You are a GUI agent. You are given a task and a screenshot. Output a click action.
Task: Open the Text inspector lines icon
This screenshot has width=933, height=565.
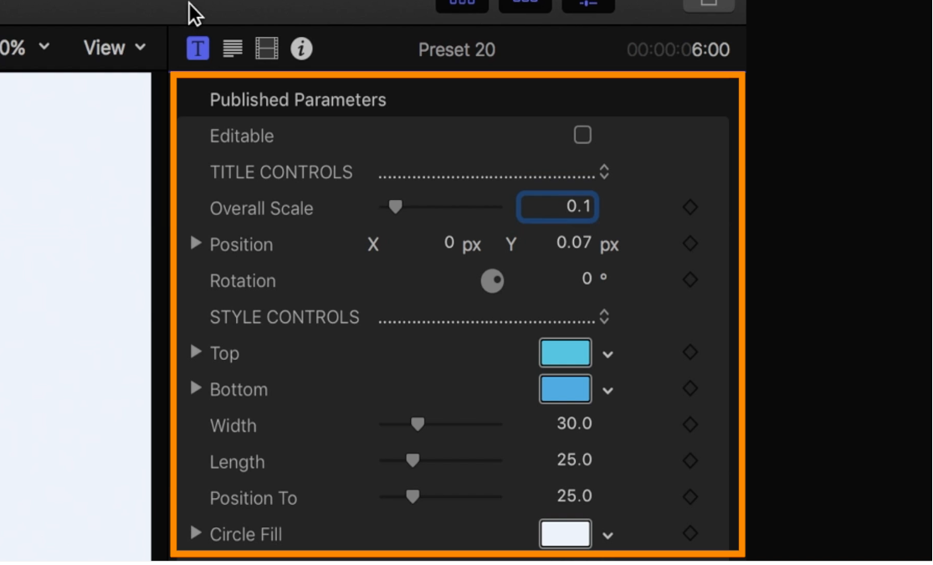click(233, 49)
